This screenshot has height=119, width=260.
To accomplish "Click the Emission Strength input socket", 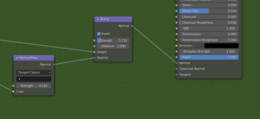I will pyautogui.click(x=176, y=51).
